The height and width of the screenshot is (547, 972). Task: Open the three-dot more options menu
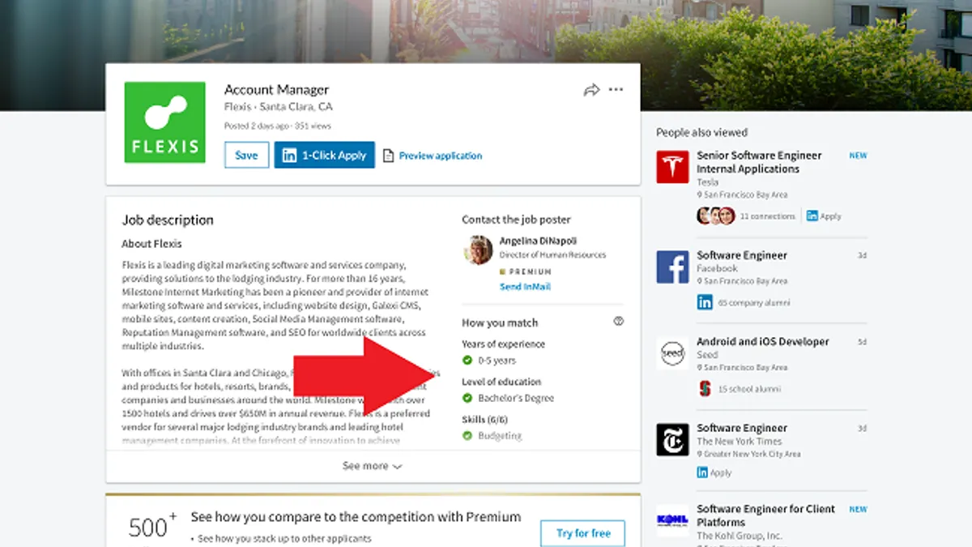pos(616,90)
